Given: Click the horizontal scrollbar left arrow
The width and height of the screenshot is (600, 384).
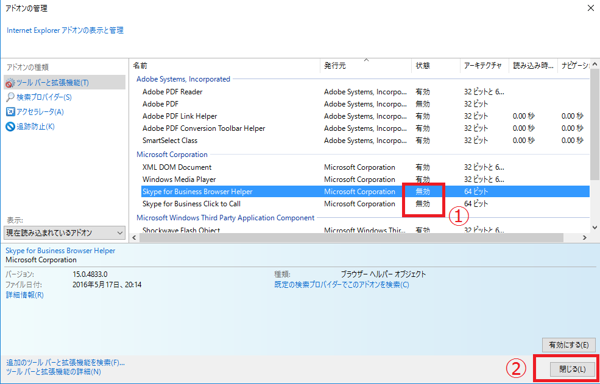Looking at the screenshot, I should 135,238.
